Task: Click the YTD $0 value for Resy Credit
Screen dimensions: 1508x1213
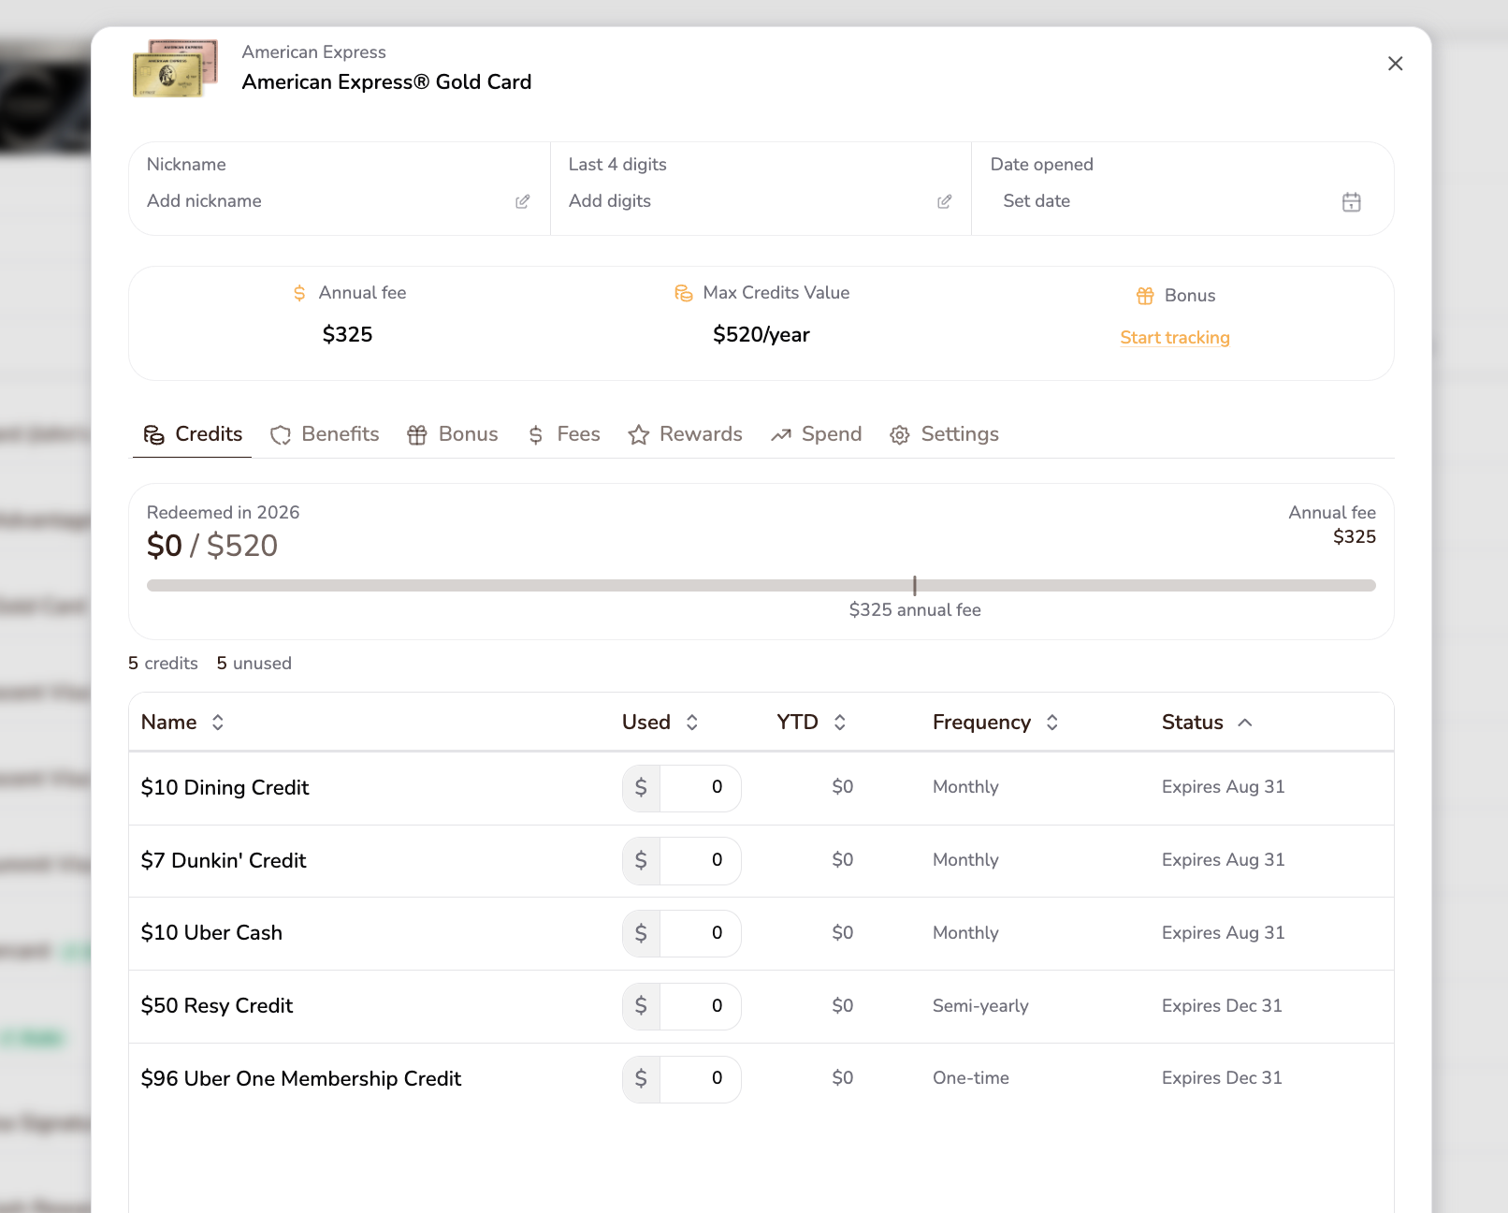Action: pyautogui.click(x=843, y=1006)
